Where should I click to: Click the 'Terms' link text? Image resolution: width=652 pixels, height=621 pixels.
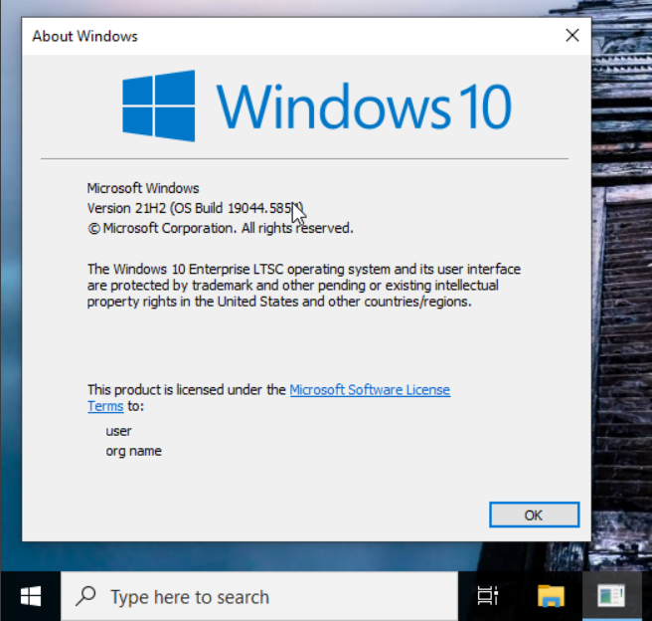coord(105,406)
